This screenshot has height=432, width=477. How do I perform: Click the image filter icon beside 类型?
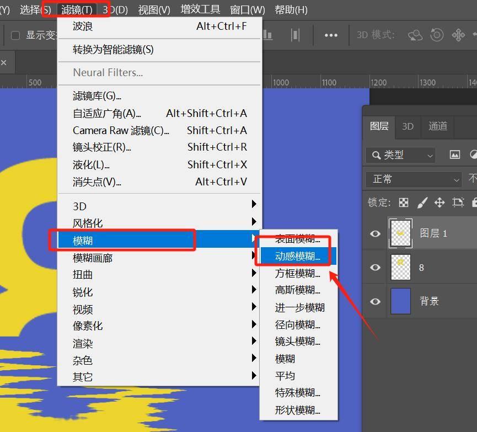454,155
